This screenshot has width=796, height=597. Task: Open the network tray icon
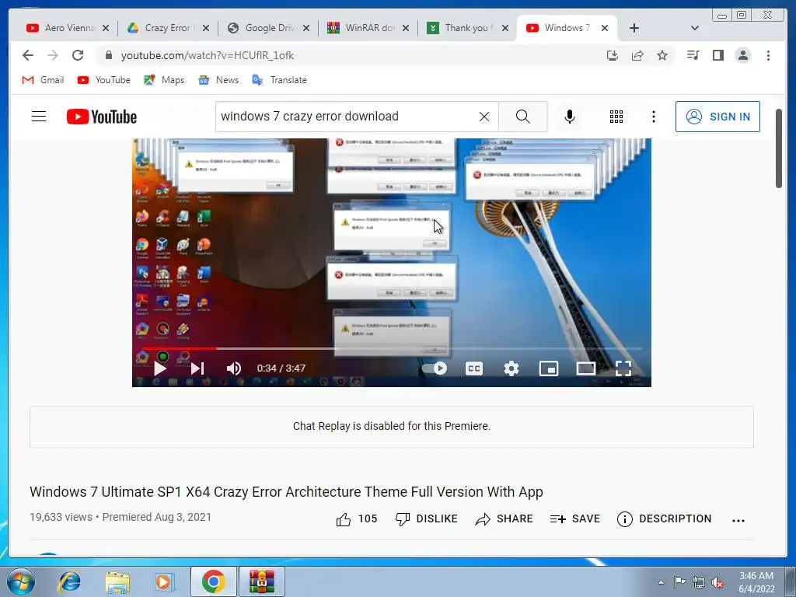point(699,582)
